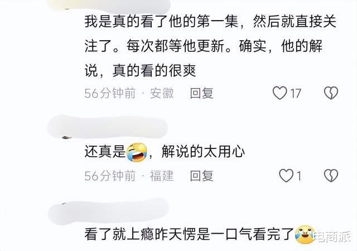Click the comment line 真的看的很爽
Image resolution: width=357 pixels, height=251 pixels.
pyautogui.click(x=154, y=71)
